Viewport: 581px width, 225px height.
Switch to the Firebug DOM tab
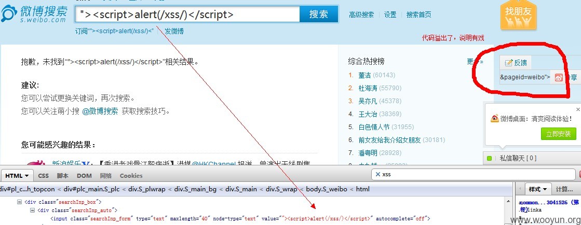(84, 176)
